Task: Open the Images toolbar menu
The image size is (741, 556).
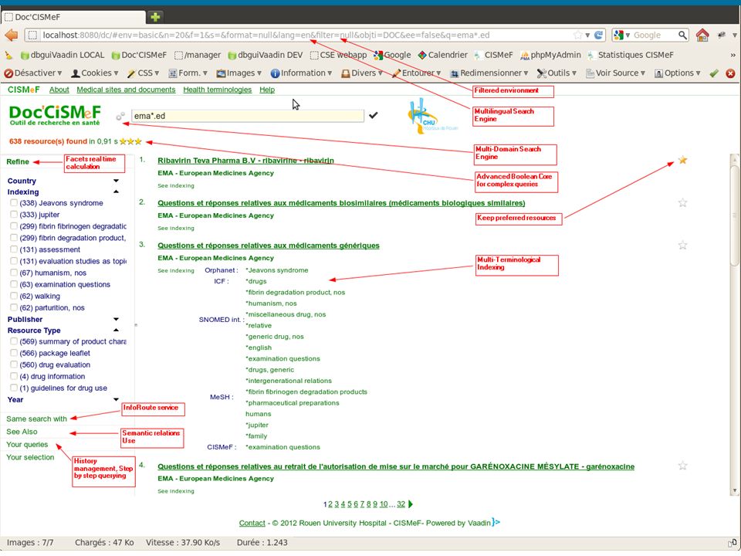Action: point(239,73)
